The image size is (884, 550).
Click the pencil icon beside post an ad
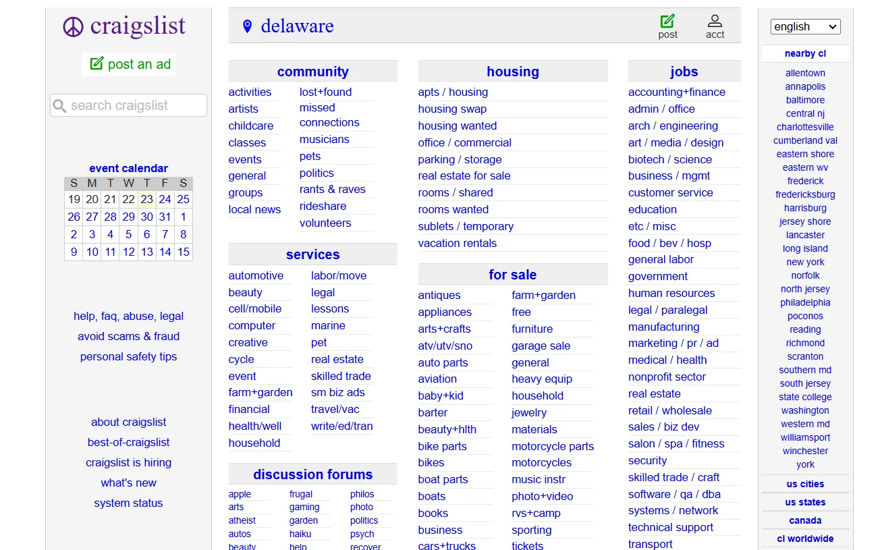coord(96,63)
